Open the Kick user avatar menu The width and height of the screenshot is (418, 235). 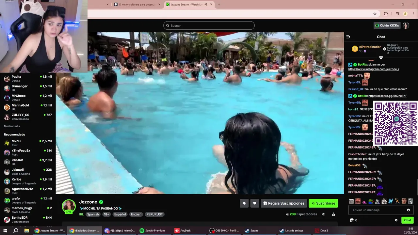(x=406, y=25)
